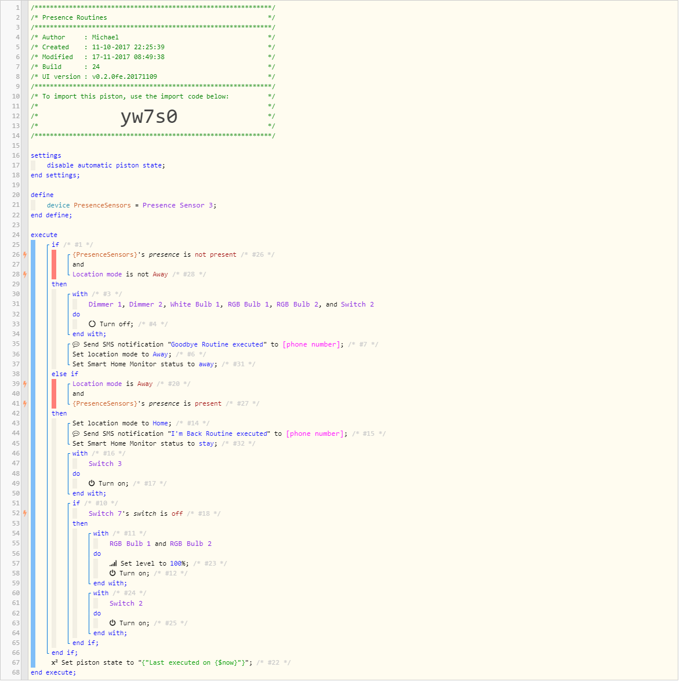Click Dimmer 1 in device list

(x=105, y=305)
